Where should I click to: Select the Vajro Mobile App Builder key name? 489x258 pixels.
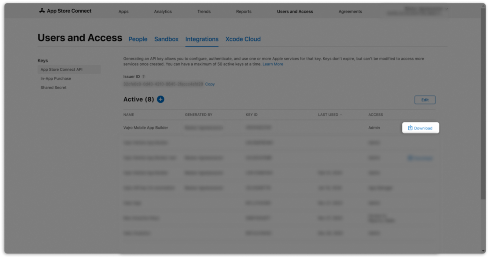coord(146,128)
